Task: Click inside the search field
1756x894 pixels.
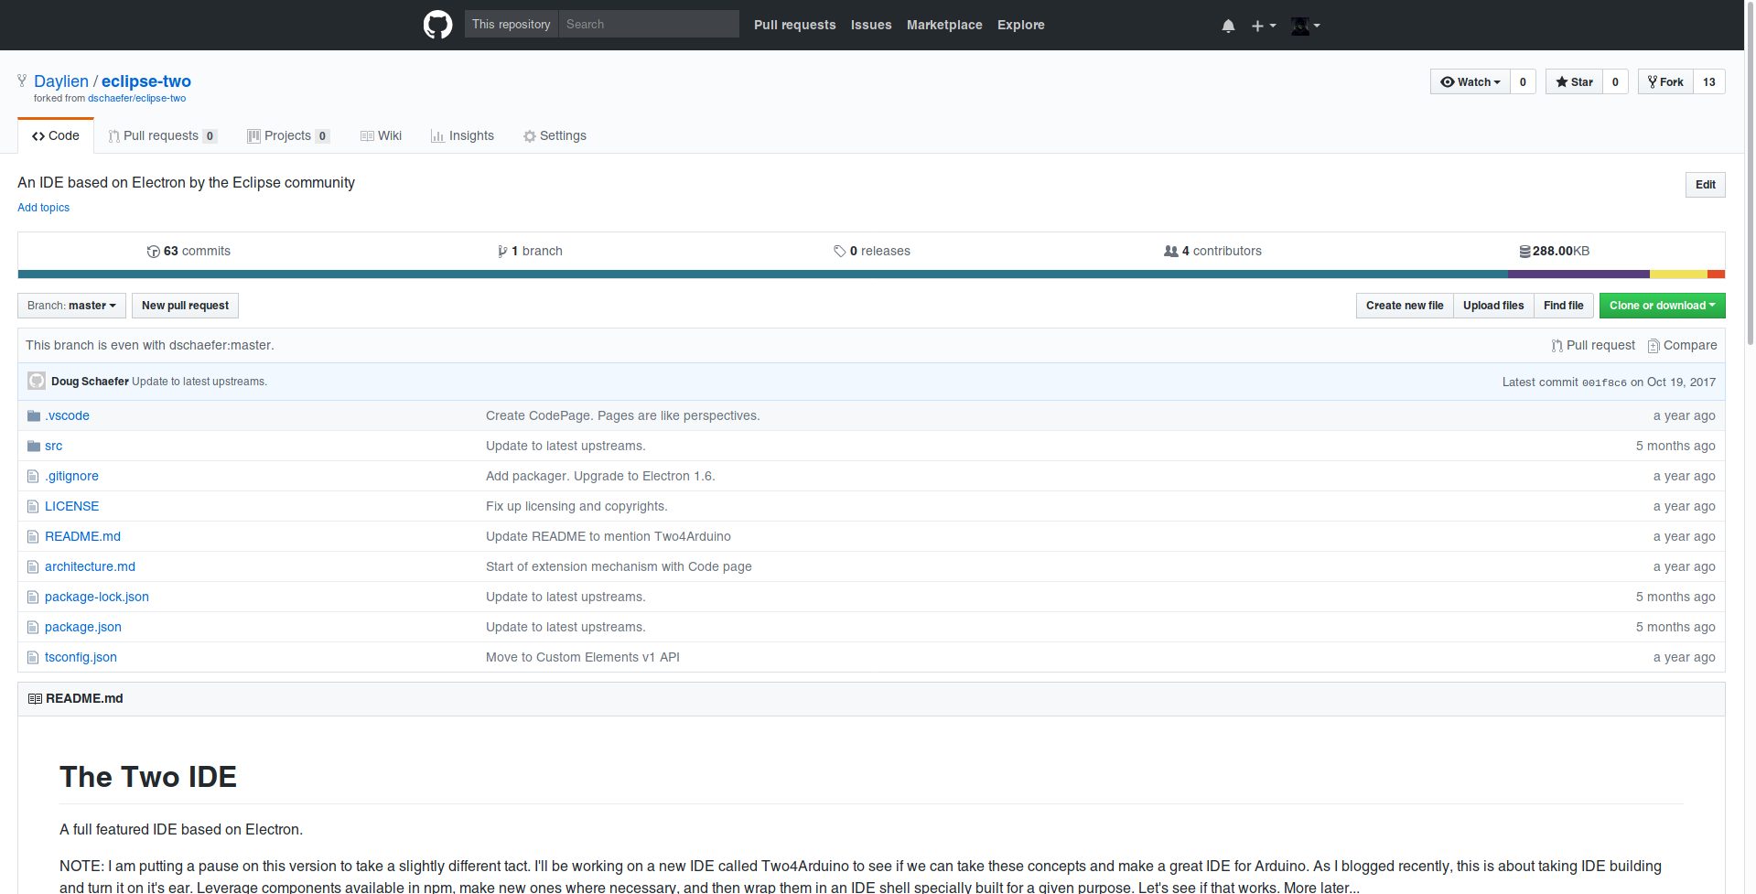Action: (x=648, y=24)
